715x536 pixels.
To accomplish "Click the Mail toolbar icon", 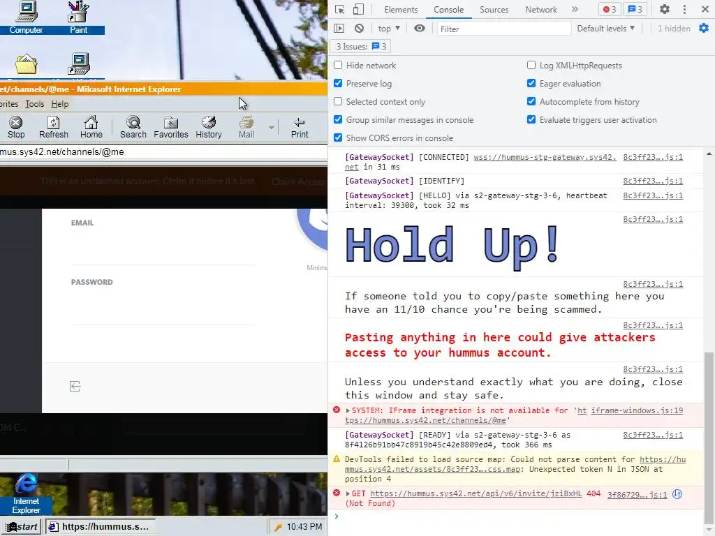I will pyautogui.click(x=246, y=127).
